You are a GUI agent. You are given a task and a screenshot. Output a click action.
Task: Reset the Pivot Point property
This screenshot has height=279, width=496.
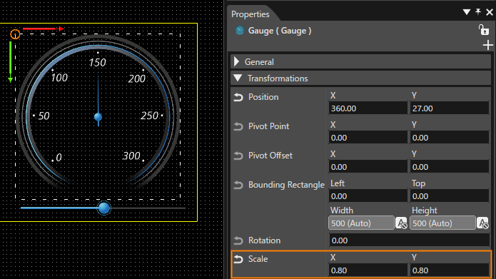coord(238,126)
